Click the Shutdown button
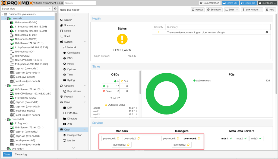Viewport: 278px width, 159px height. [x=214, y=9]
